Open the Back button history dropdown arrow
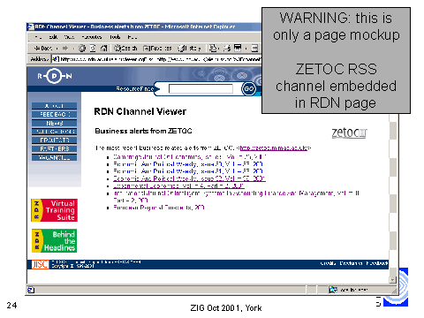 [x=57, y=49]
